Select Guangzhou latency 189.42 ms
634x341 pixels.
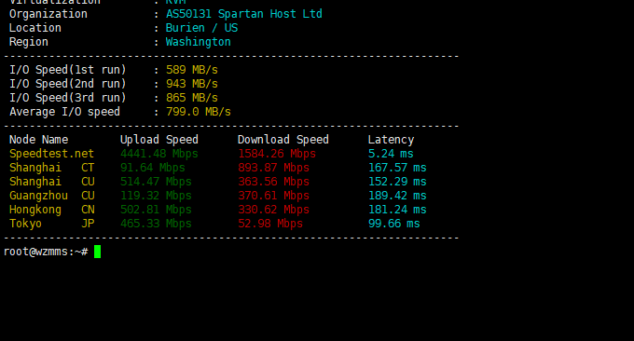397,196
